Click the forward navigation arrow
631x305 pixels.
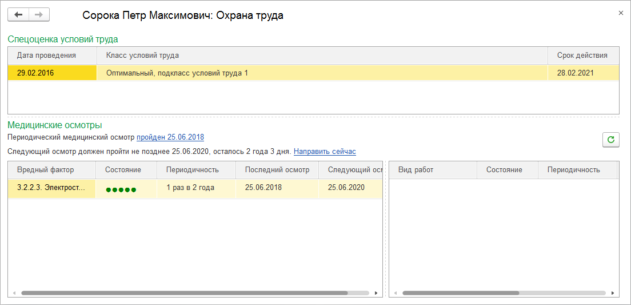tap(39, 14)
